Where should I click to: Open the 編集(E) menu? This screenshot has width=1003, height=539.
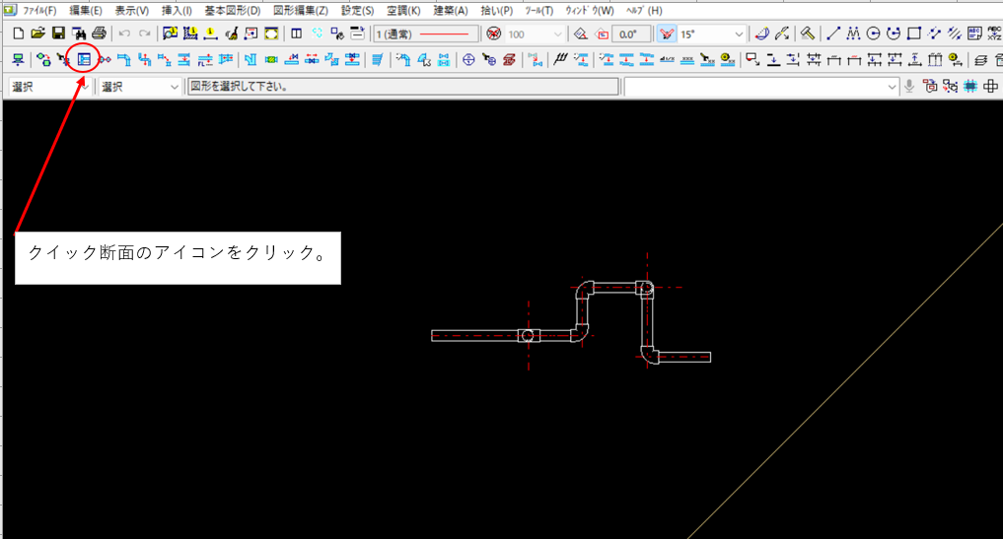click(x=85, y=10)
